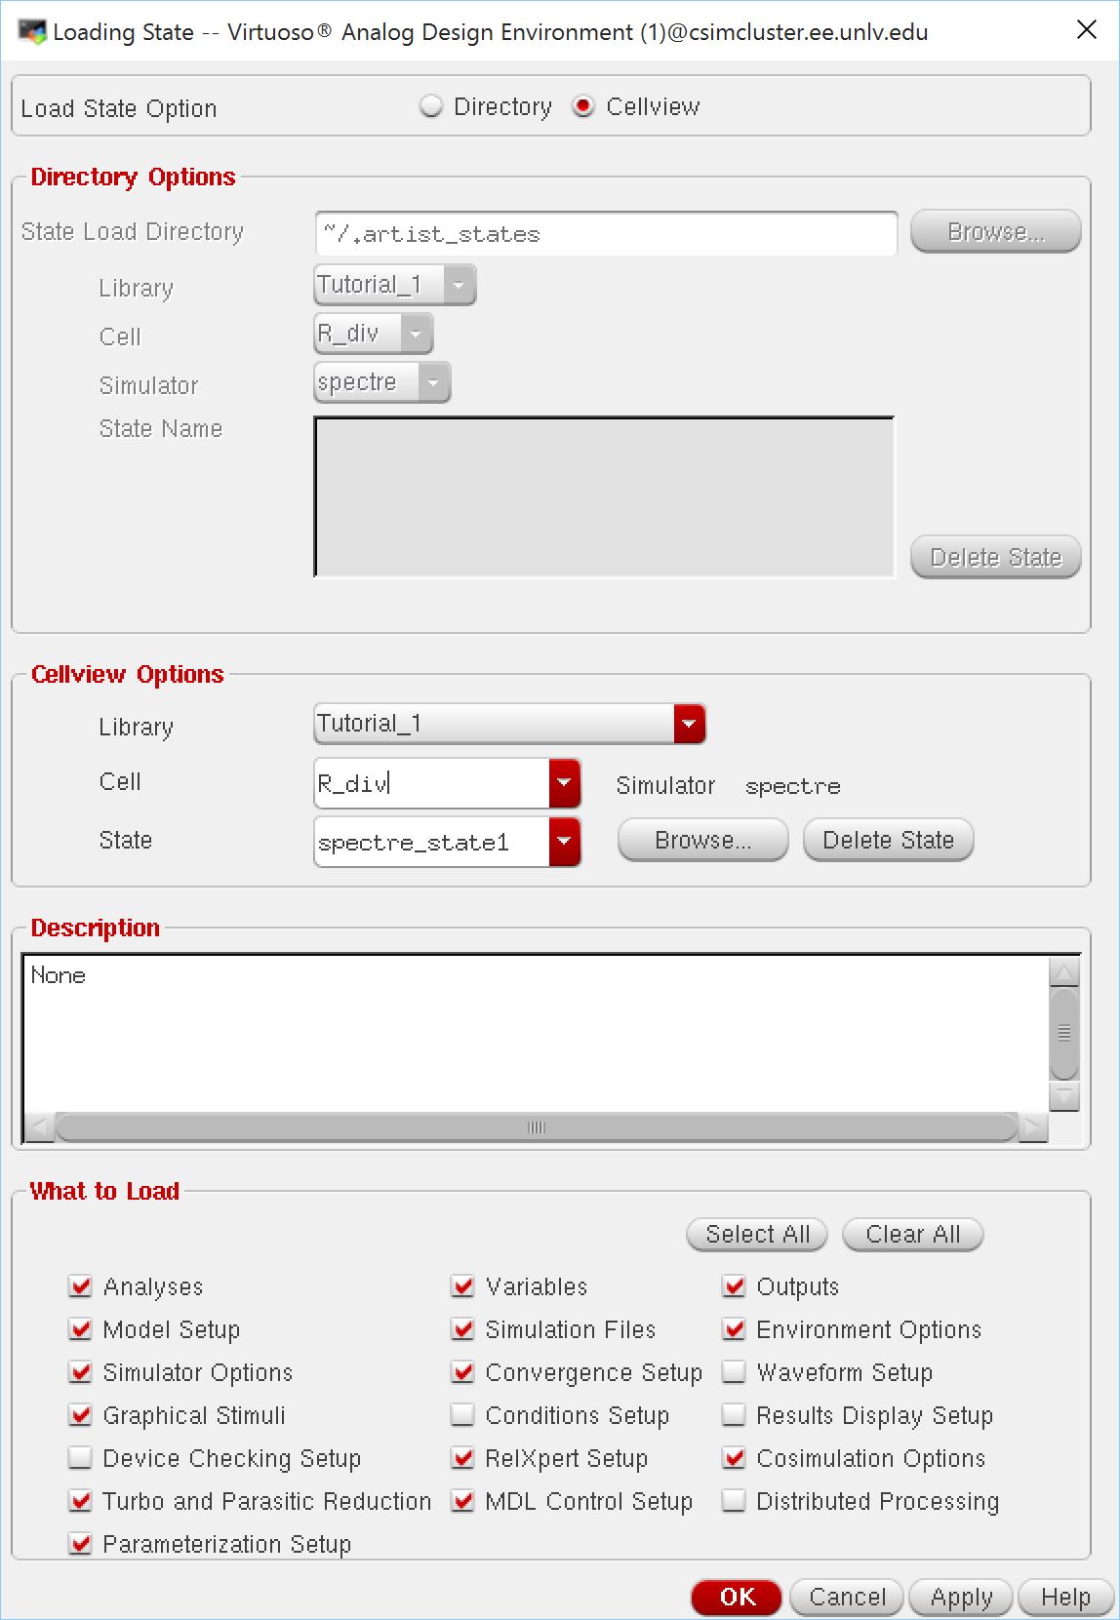
Task: Open Cellview Options Cell dropdown arrow
Action: click(x=564, y=783)
